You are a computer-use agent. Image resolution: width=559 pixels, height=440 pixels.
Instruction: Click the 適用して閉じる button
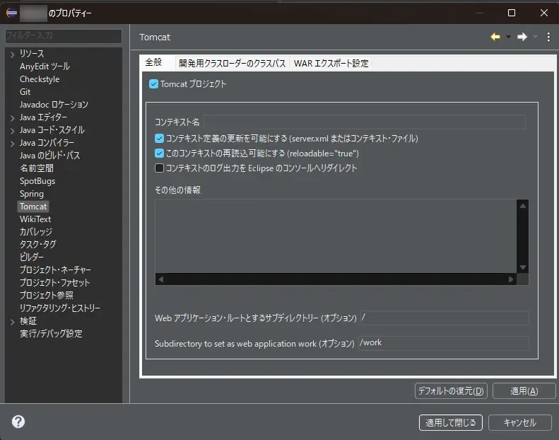pyautogui.click(x=451, y=423)
